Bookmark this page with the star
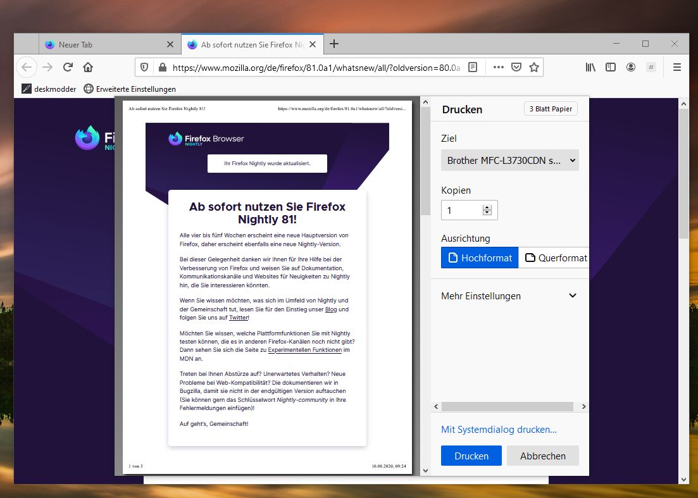Viewport: 698px width, 498px height. point(534,67)
